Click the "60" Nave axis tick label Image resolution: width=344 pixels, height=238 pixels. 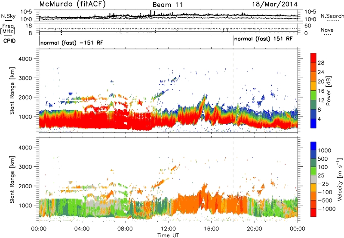[307, 26]
